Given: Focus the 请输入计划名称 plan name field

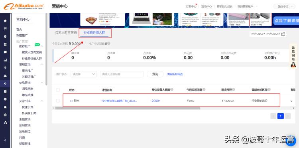Looking at the screenshot, I should [x=122, y=74].
